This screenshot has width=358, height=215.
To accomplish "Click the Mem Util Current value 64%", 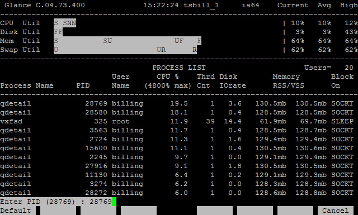I will [x=298, y=41].
